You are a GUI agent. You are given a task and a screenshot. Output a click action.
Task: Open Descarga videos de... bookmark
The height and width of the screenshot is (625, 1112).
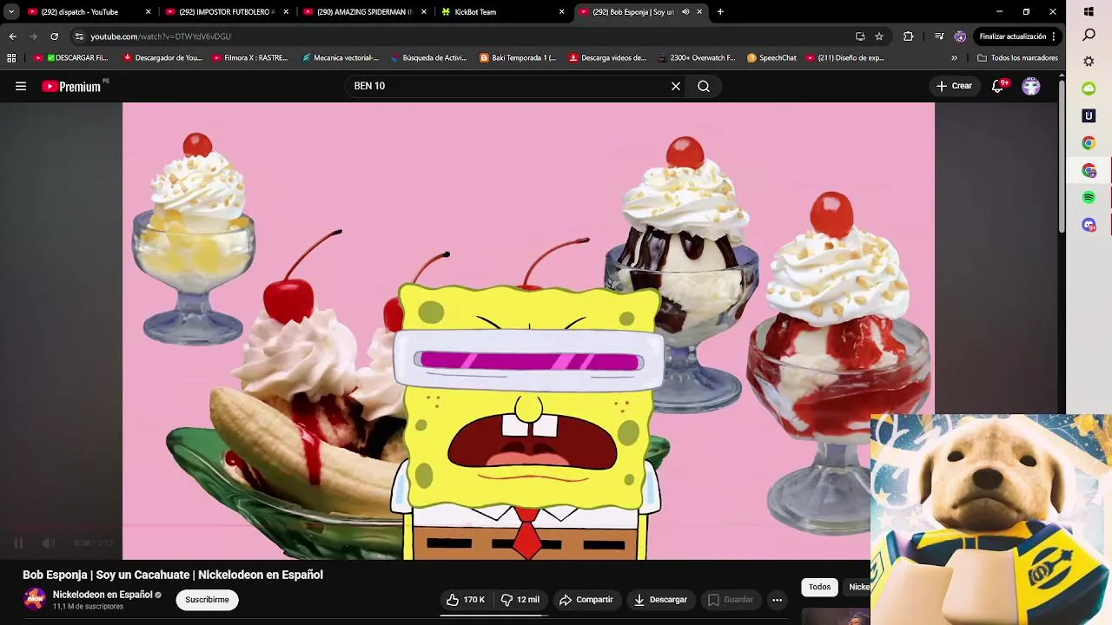tap(607, 58)
